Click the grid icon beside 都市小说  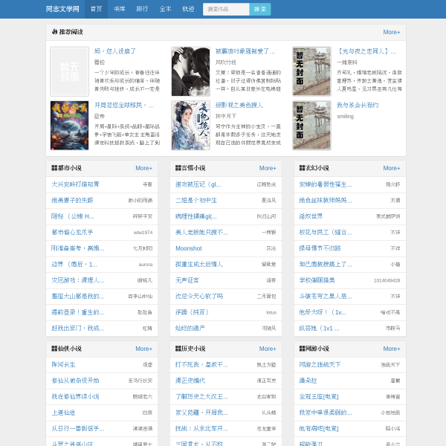[x=54, y=168]
